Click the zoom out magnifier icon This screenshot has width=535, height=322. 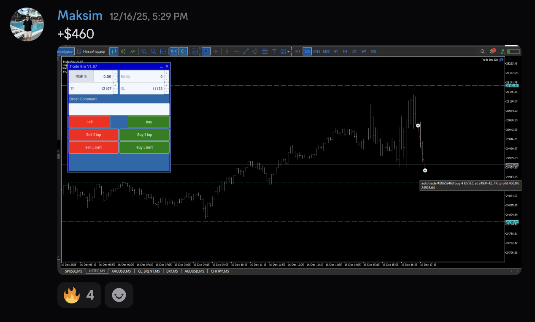click(x=153, y=51)
